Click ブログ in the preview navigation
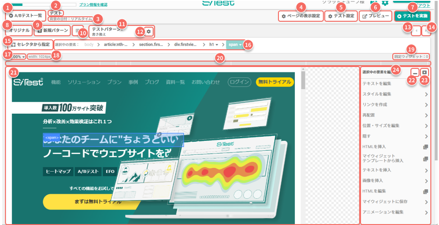Viewport: 439px width, 225px height. tap(152, 82)
